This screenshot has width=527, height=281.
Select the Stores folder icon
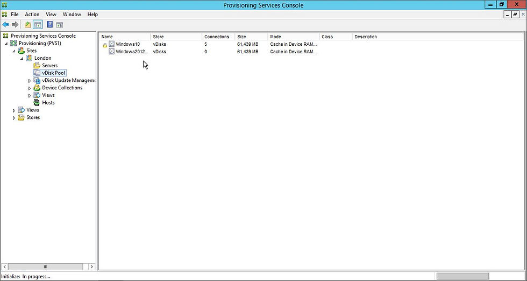coord(21,117)
